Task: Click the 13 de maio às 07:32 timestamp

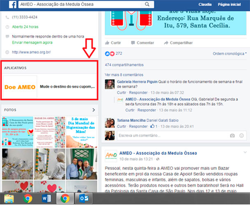Action: [167, 92]
